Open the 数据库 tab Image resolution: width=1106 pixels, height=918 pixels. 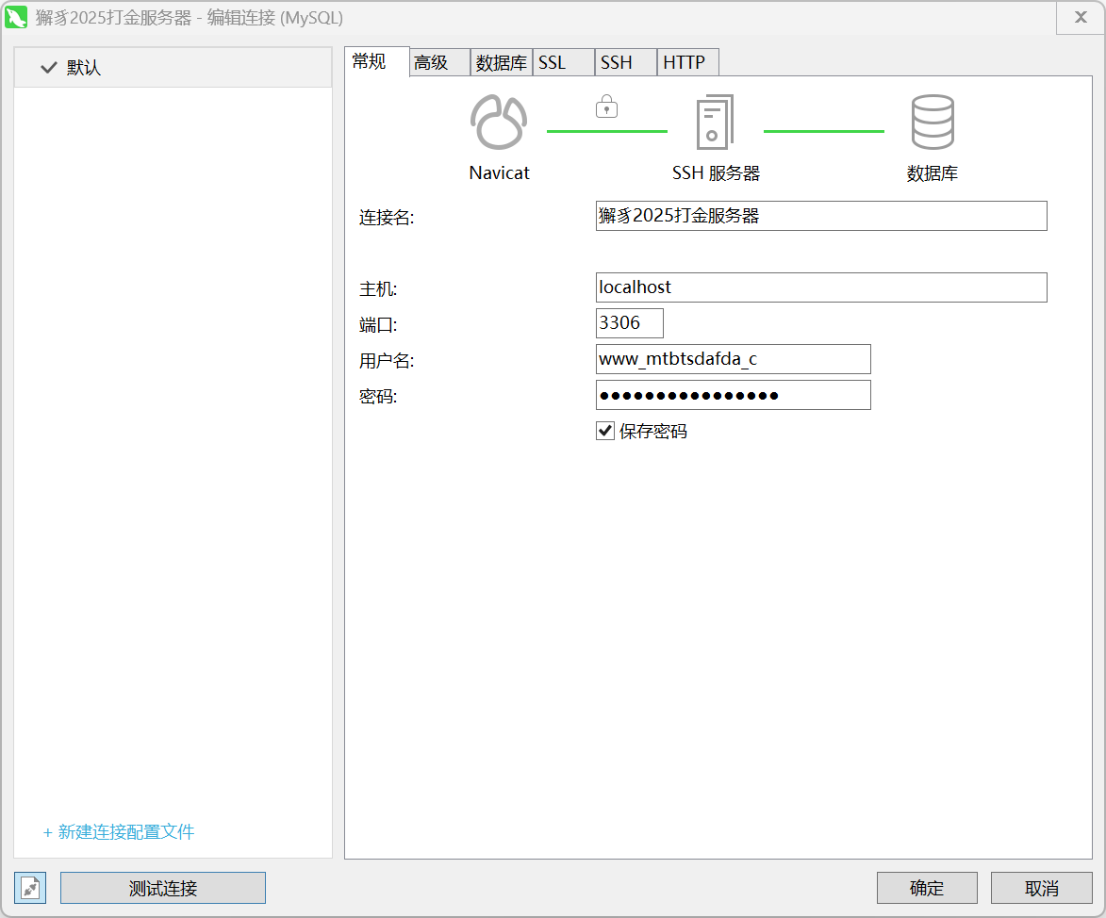(x=502, y=63)
